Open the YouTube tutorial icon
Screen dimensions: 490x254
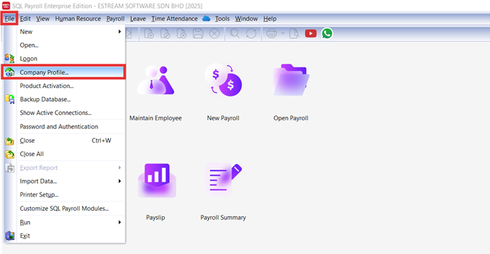pos(311,34)
